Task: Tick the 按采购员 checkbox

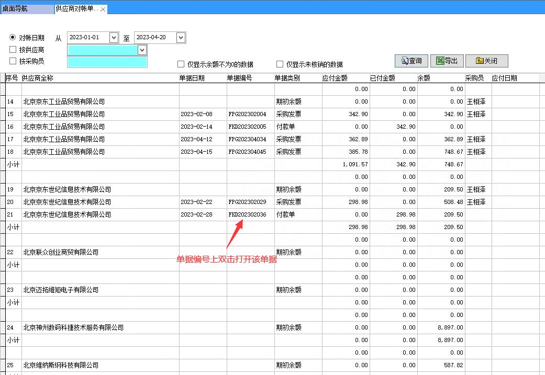Action: 13,61
